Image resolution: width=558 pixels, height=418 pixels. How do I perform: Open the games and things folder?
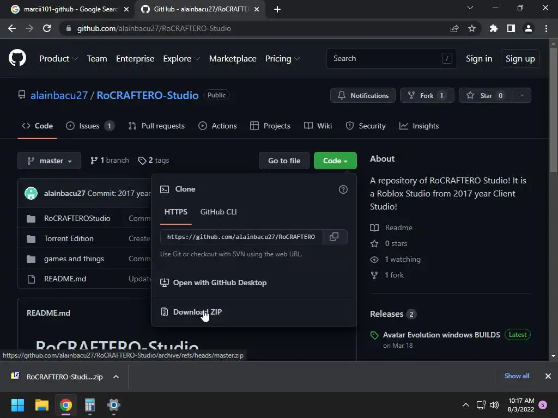(x=74, y=259)
